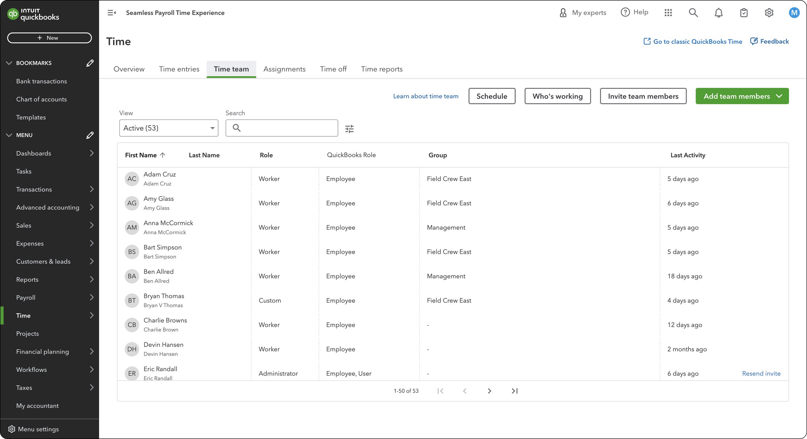Image resolution: width=807 pixels, height=439 pixels.
Task: Collapse the BOOKMARKS section
Action: tap(9, 63)
